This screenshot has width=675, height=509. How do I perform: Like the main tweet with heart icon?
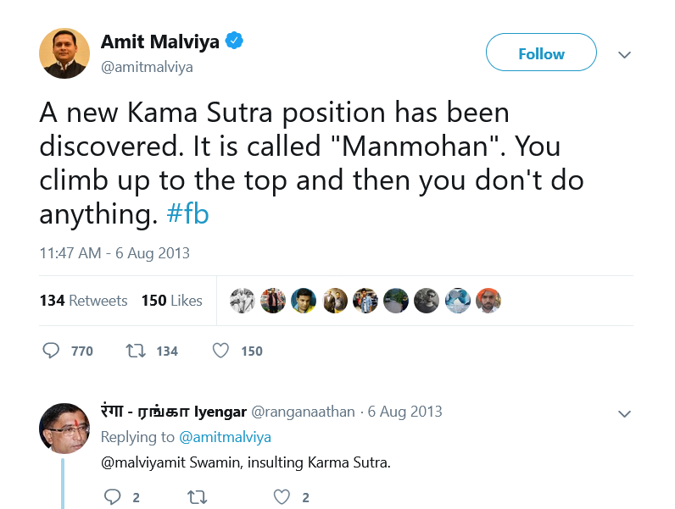220,351
